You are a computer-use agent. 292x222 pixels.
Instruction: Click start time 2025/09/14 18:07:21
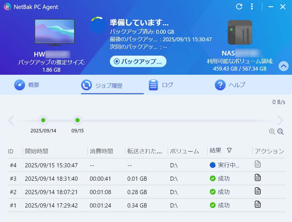click(x=51, y=192)
